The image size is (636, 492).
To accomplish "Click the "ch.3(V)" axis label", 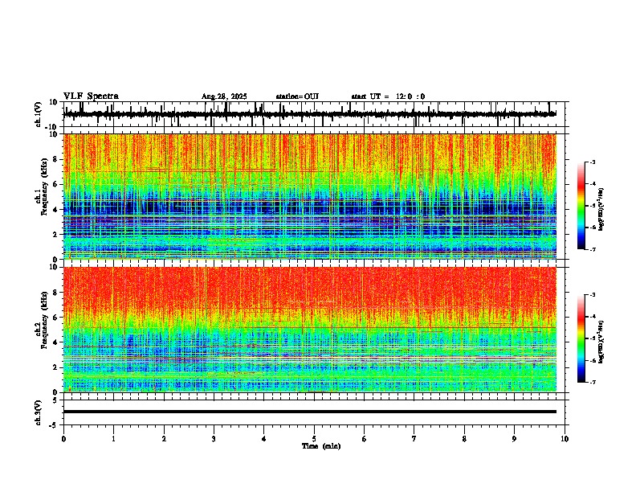I will 39,412.
